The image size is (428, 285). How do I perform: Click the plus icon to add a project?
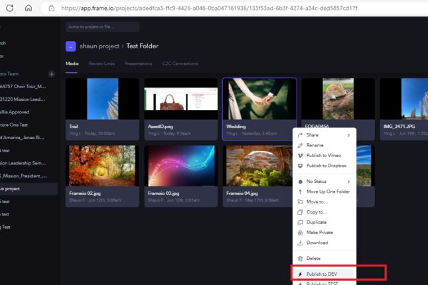point(51,74)
